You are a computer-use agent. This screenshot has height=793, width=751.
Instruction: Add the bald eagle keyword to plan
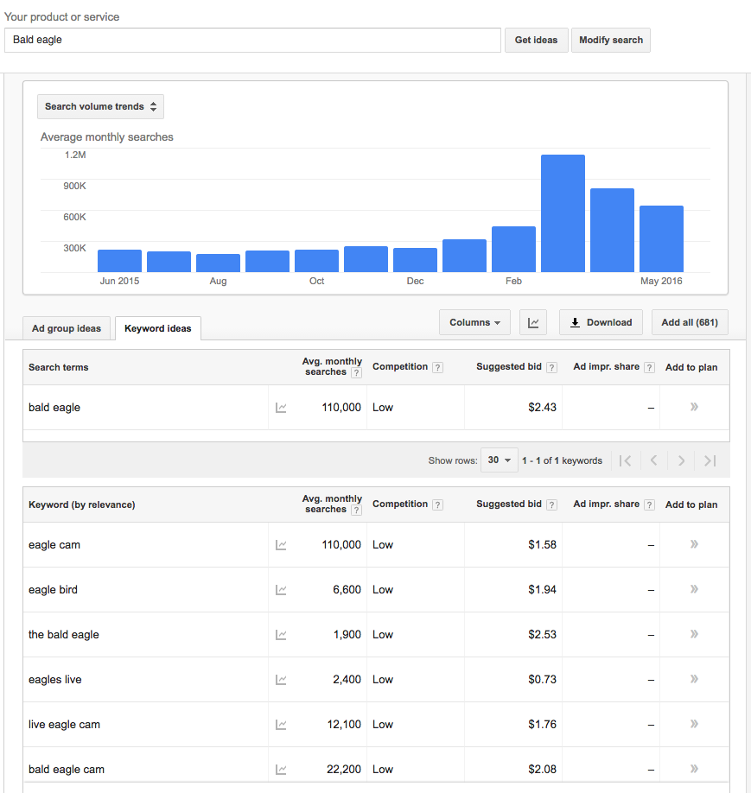click(694, 634)
